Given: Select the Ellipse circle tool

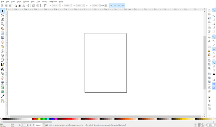Looking at the screenshot, I should point(2,42).
